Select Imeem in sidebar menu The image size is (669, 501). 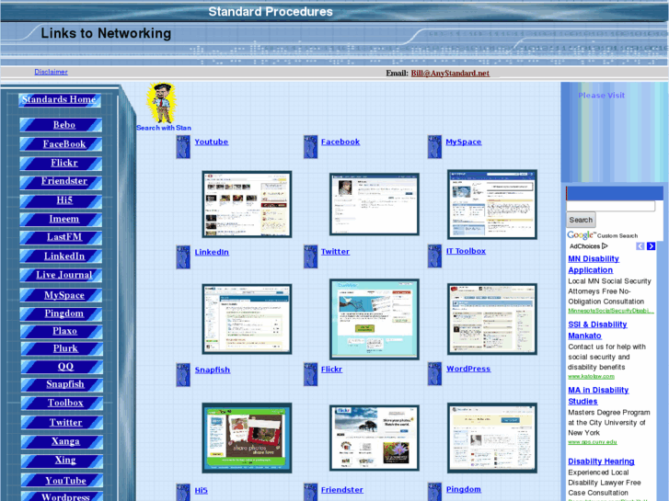coord(61,219)
